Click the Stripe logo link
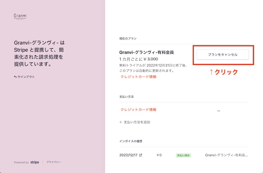 pos(35,162)
